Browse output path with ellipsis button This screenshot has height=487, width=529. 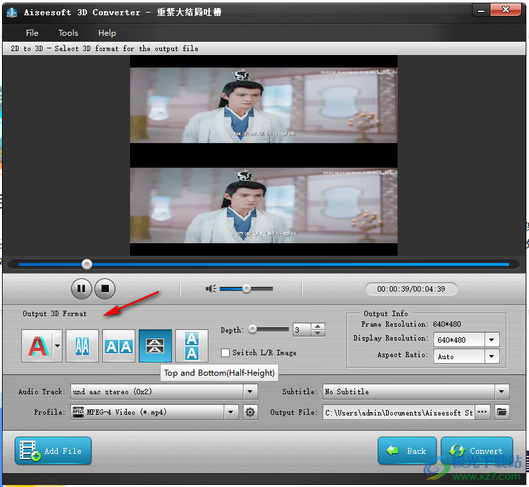tap(482, 412)
